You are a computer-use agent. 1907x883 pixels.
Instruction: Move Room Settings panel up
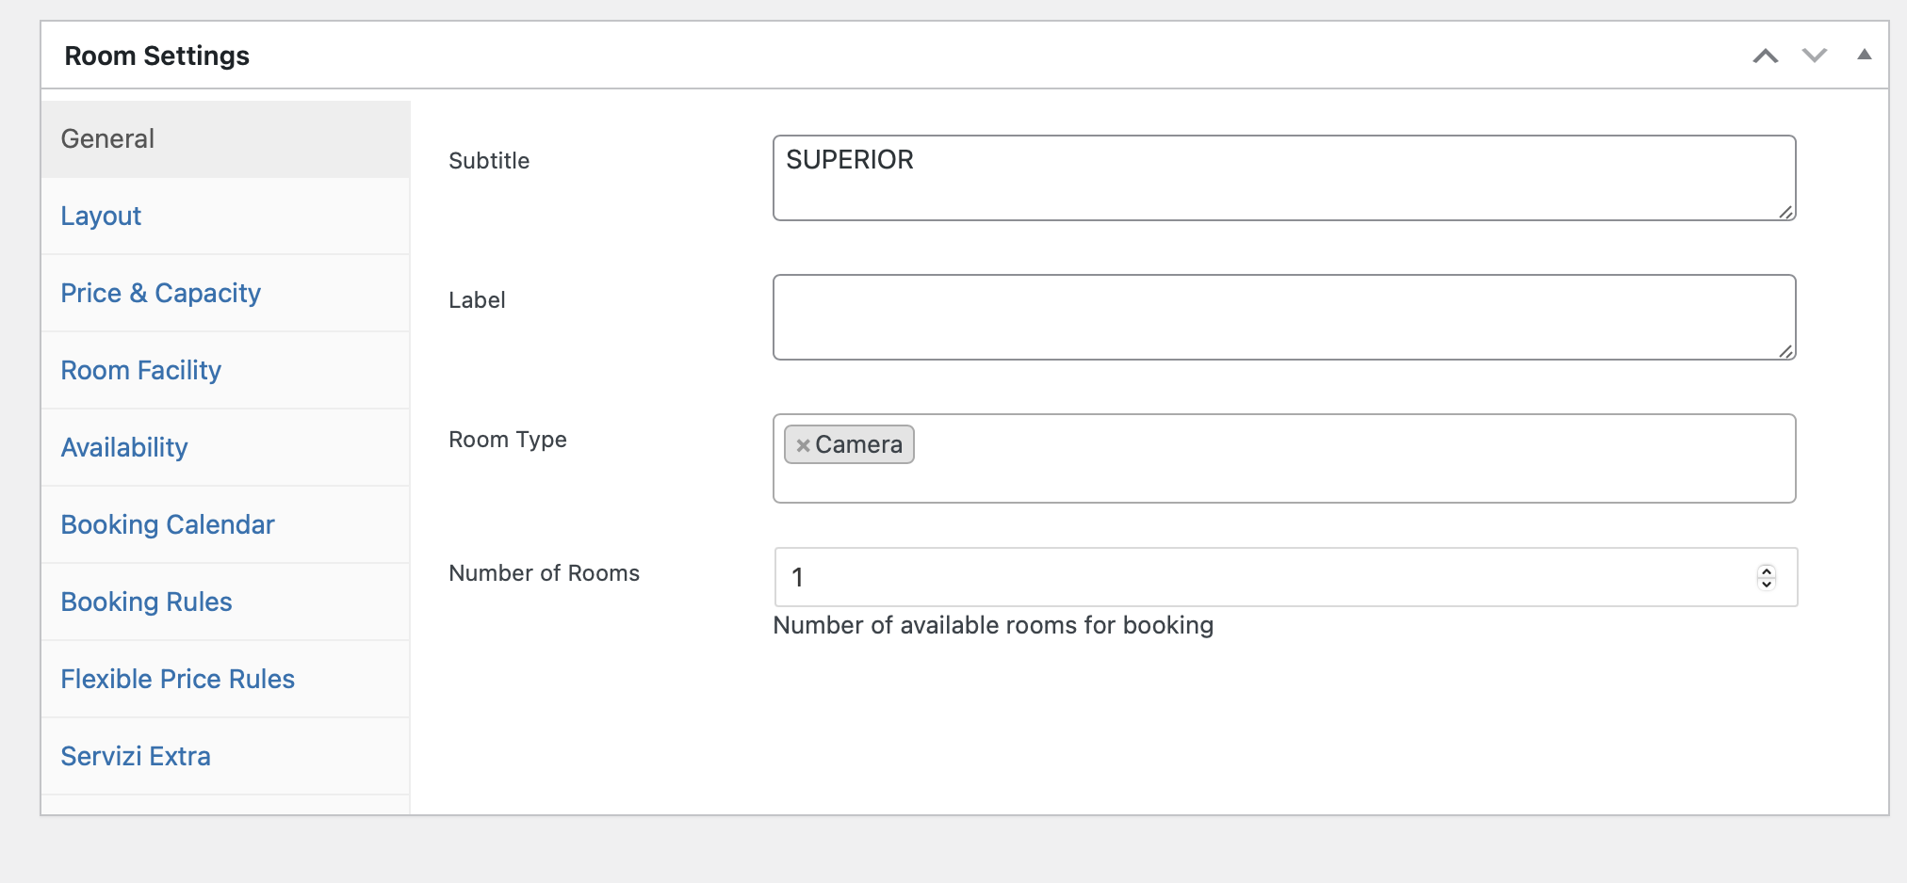(x=1765, y=56)
